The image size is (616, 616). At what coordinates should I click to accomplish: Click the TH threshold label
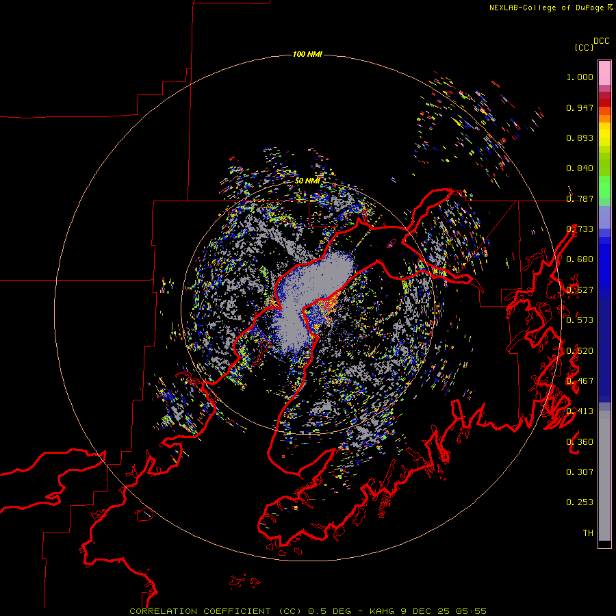point(588,533)
